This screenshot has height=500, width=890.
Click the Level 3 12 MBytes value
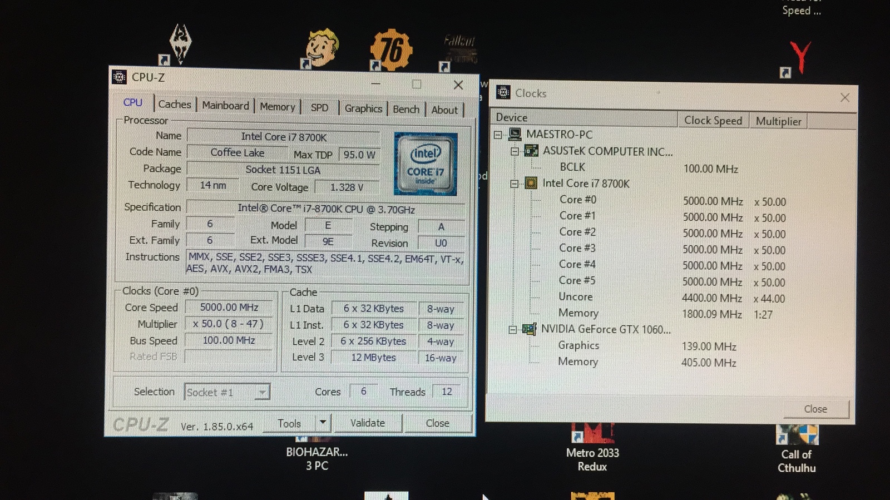click(373, 358)
